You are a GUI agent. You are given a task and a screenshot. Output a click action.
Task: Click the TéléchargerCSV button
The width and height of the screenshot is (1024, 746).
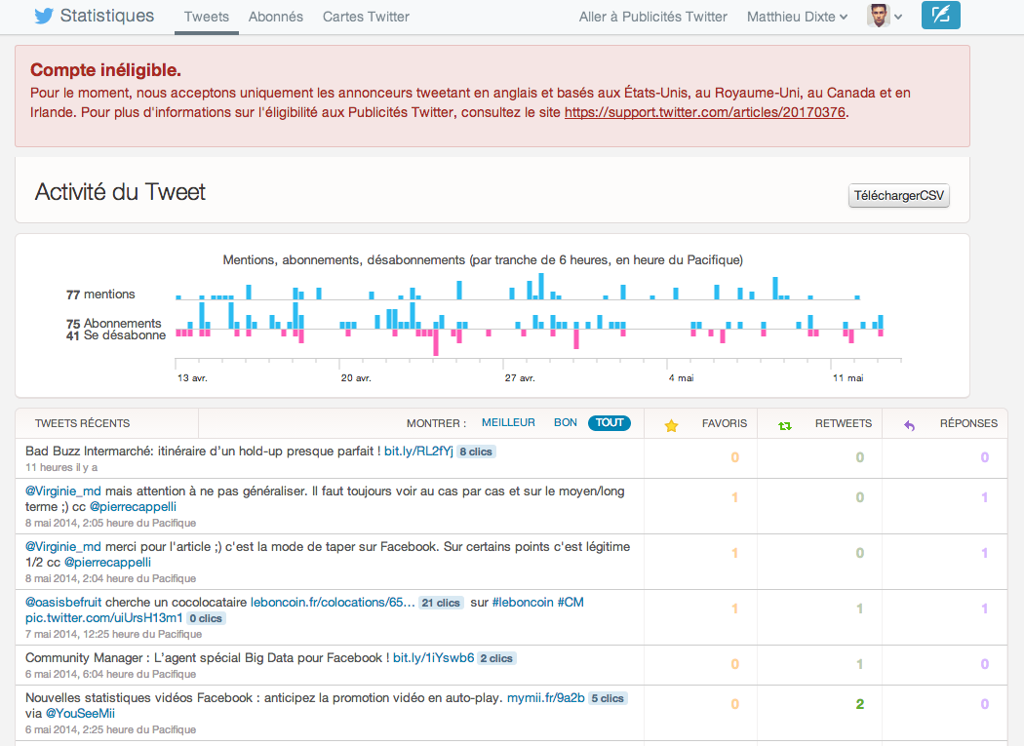point(898,195)
